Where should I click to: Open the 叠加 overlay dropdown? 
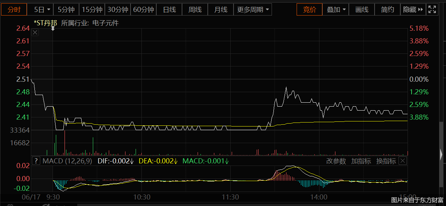336,10
